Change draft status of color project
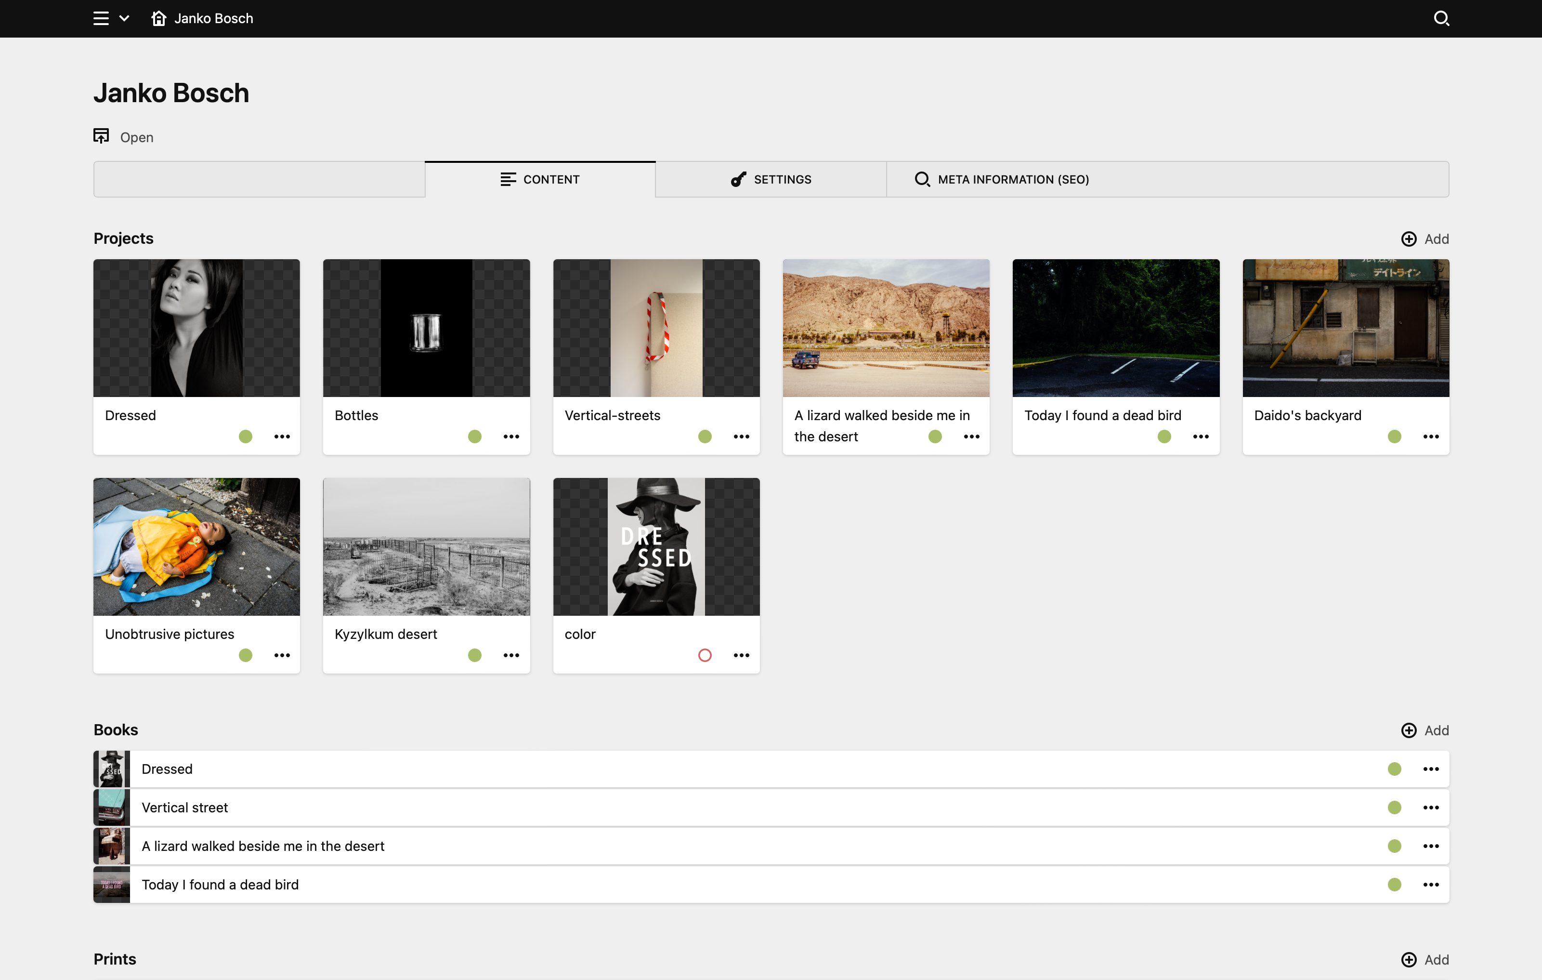 [705, 655]
